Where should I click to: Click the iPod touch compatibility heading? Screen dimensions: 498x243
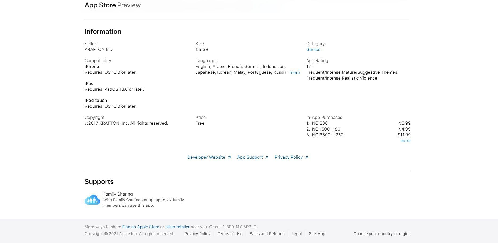coord(96,101)
